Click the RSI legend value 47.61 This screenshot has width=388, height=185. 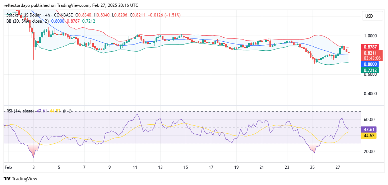[41, 111]
